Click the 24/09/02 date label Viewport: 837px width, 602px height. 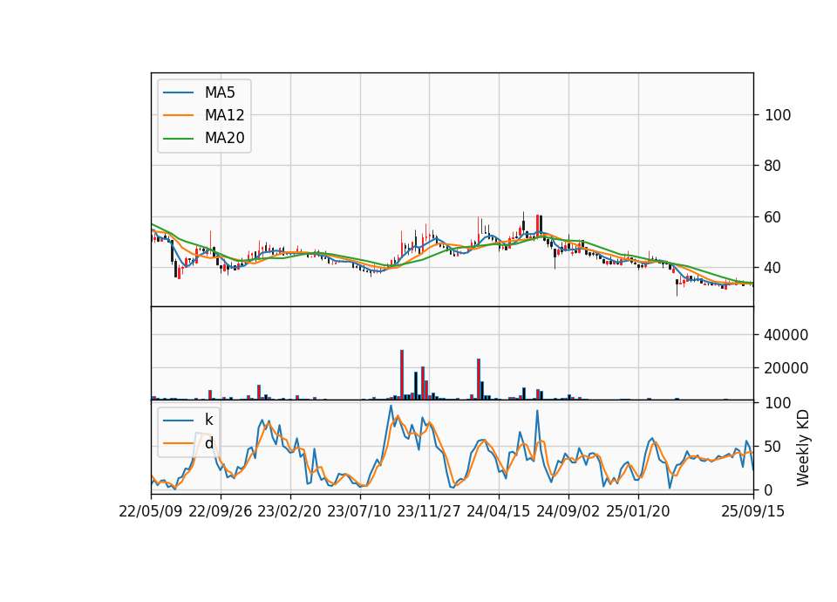point(568,511)
